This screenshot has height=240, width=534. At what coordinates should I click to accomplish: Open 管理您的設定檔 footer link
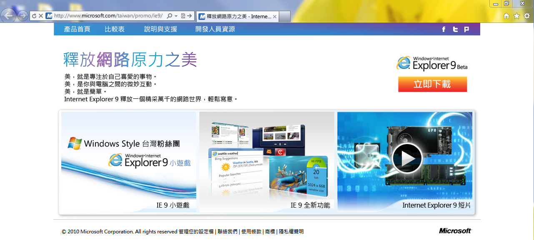[x=196, y=232]
